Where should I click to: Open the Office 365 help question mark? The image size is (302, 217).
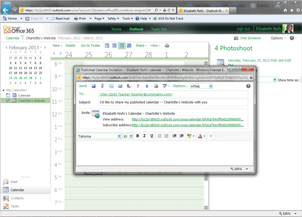[292, 38]
